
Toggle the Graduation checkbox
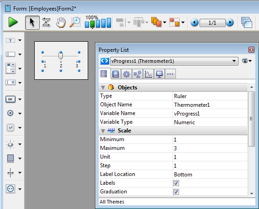coord(176,192)
